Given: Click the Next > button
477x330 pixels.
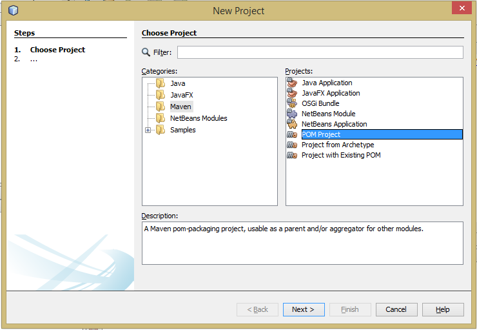Looking at the screenshot, I should [x=304, y=309].
